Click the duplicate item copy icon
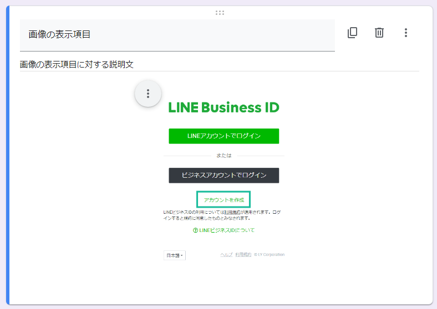 click(352, 33)
